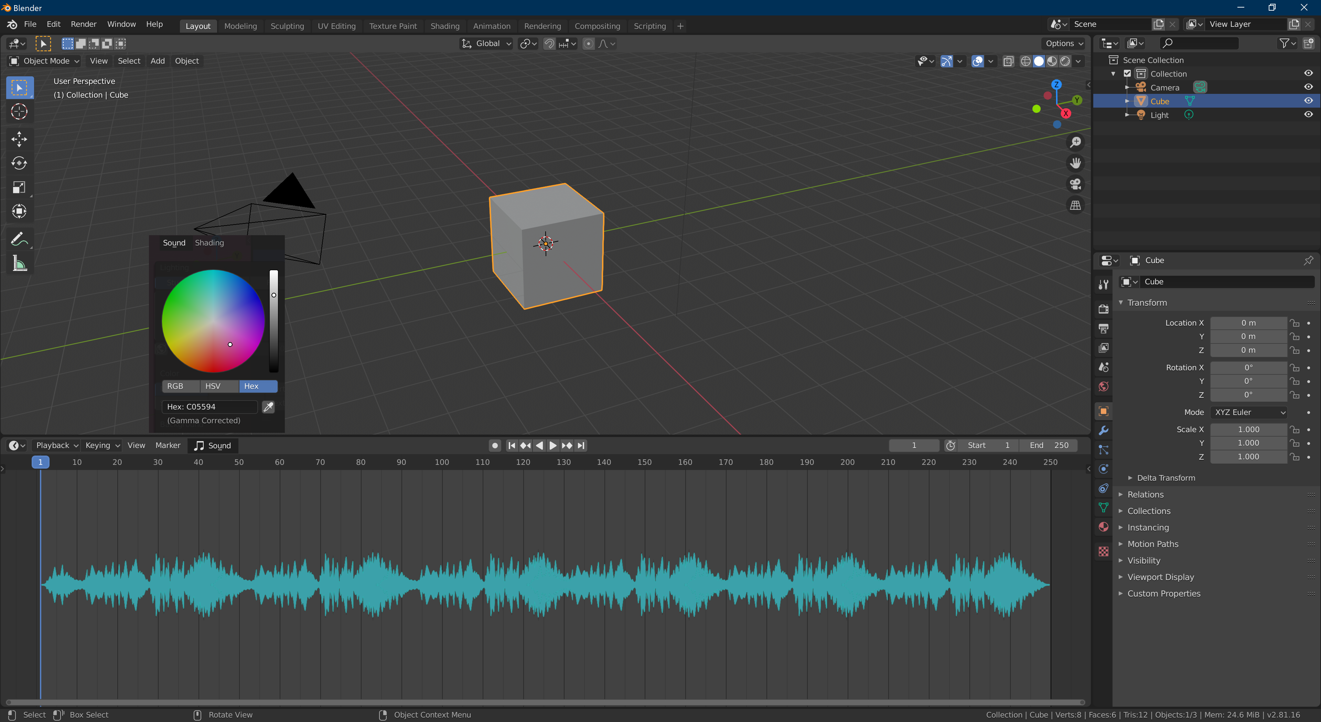
Task: Switch perspective/orthographic grid icon
Action: click(1075, 205)
